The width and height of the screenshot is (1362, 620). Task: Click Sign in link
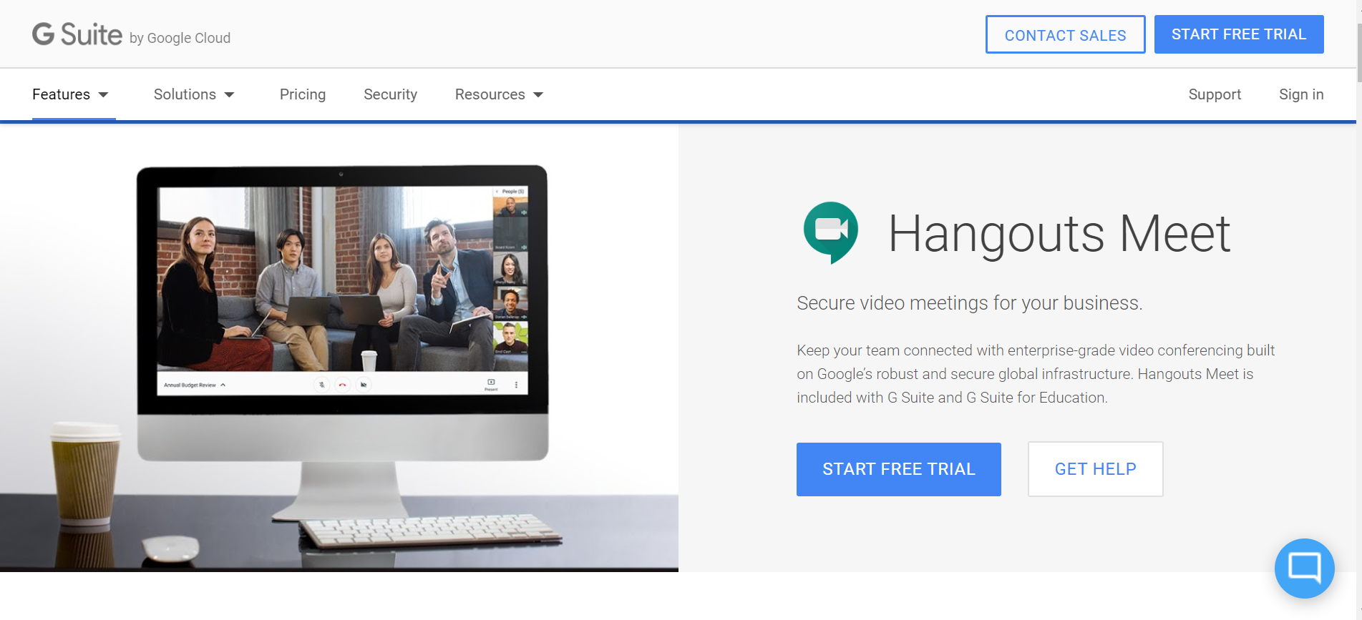coord(1300,94)
